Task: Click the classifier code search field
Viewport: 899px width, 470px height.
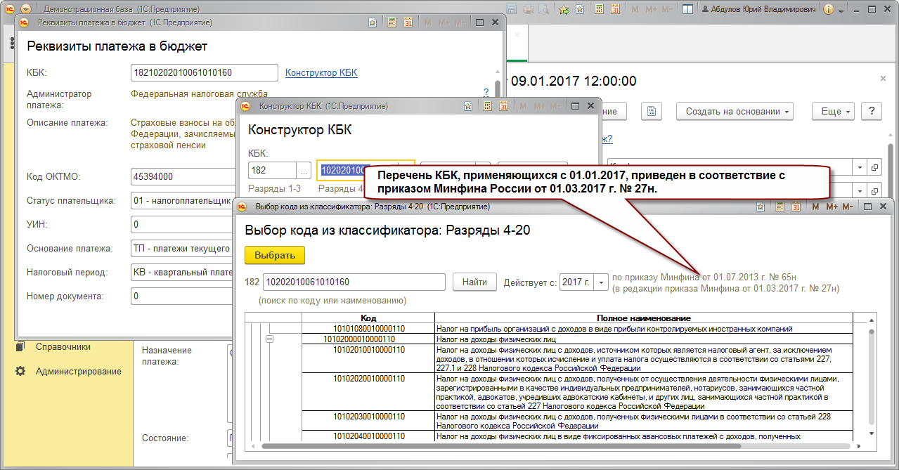Action: [x=354, y=282]
